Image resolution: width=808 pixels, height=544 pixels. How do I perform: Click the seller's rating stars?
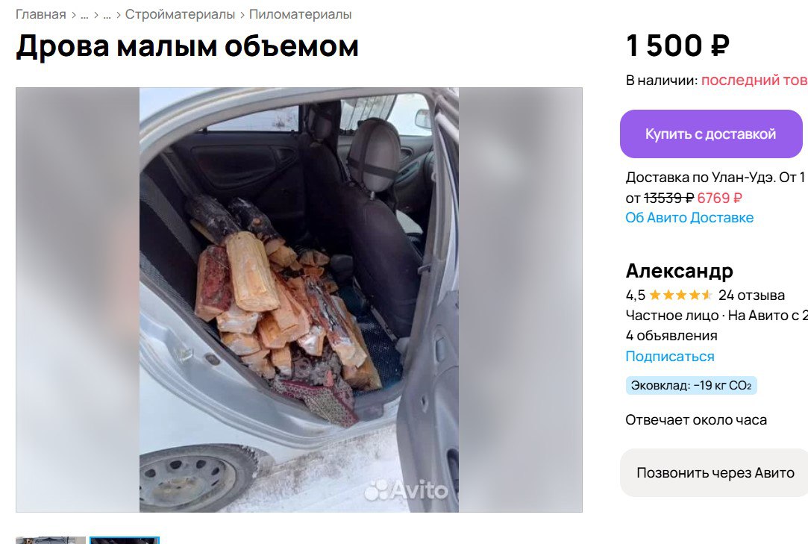pos(680,295)
